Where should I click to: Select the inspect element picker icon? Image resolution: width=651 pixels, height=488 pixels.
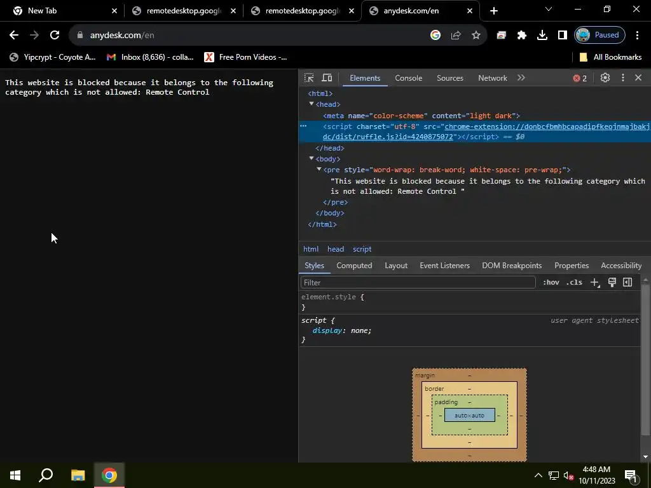tap(309, 78)
